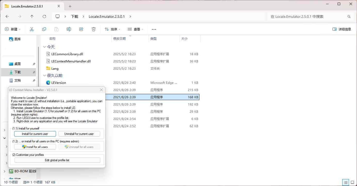Click the Rename icon in toolbar

point(69,29)
